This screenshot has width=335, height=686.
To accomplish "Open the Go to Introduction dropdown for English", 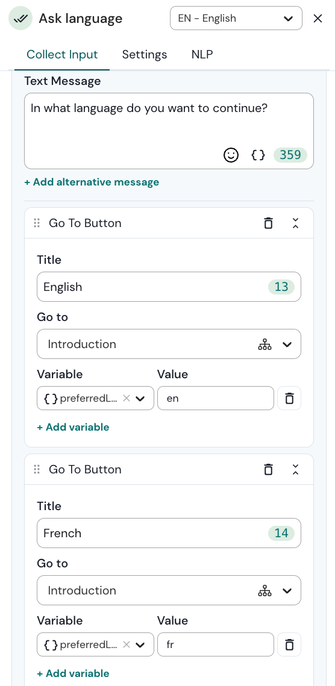I will click(x=169, y=344).
